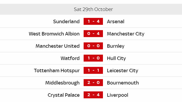Viewport: 182px width, 102px height.
Task: Open the West Bromwich Albion team link
Action: (x=54, y=34)
